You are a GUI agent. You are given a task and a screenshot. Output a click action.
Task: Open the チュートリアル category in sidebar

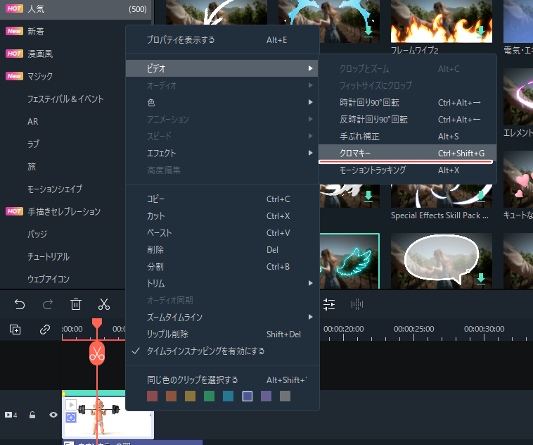[x=49, y=256]
